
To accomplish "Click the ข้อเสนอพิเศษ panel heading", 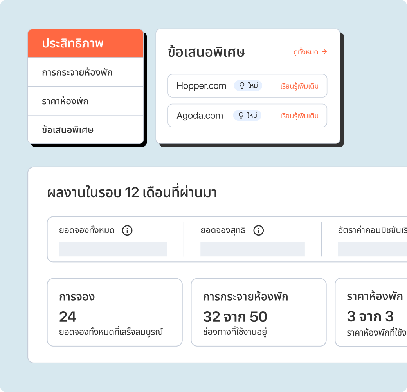I will (x=206, y=53).
